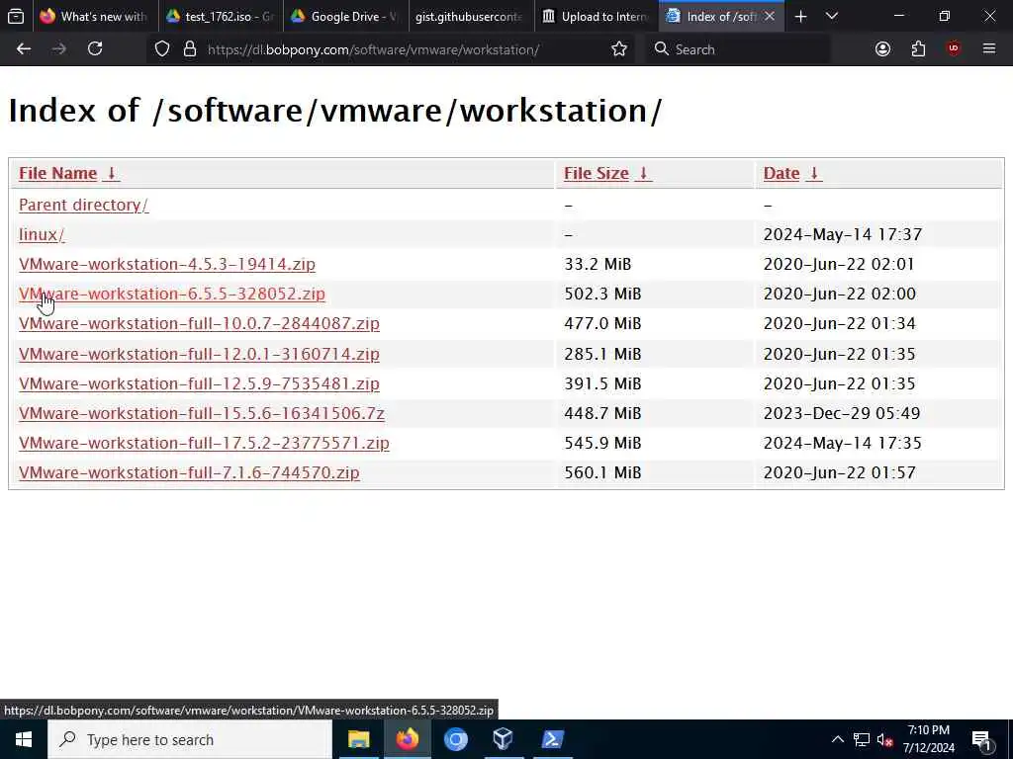This screenshot has height=759, width=1013.
Task: Download VMware-workstation-full-12.5.9-7535481.zip
Action: (x=199, y=383)
